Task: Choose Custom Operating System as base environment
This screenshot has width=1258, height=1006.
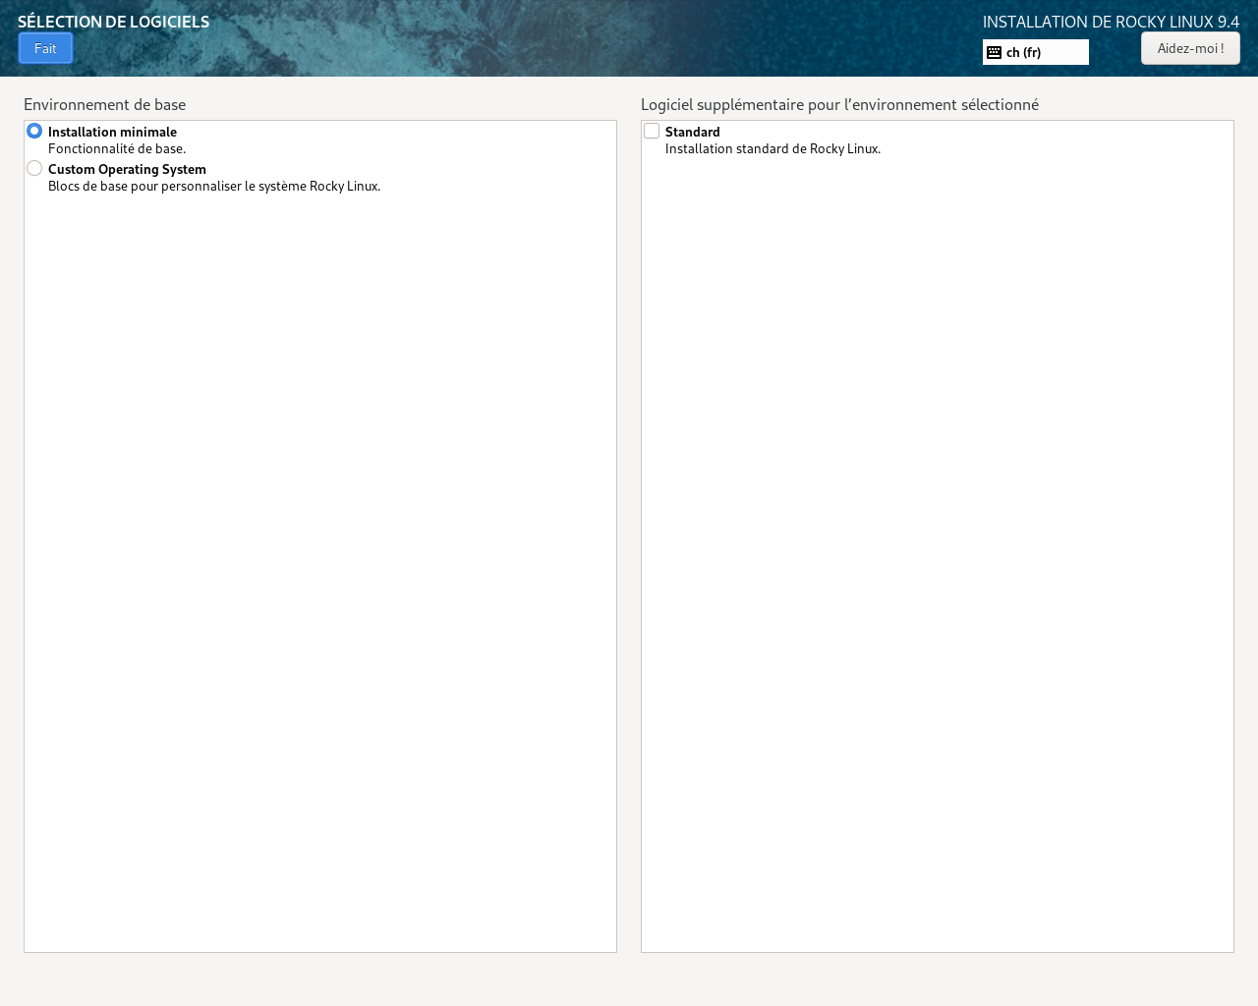Action: [x=33, y=168]
